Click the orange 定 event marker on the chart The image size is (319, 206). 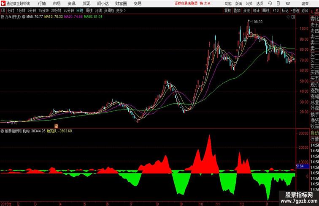(x=57, y=126)
